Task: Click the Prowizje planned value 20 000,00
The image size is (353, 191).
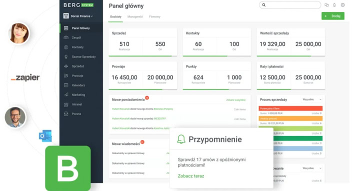Action: (160, 77)
